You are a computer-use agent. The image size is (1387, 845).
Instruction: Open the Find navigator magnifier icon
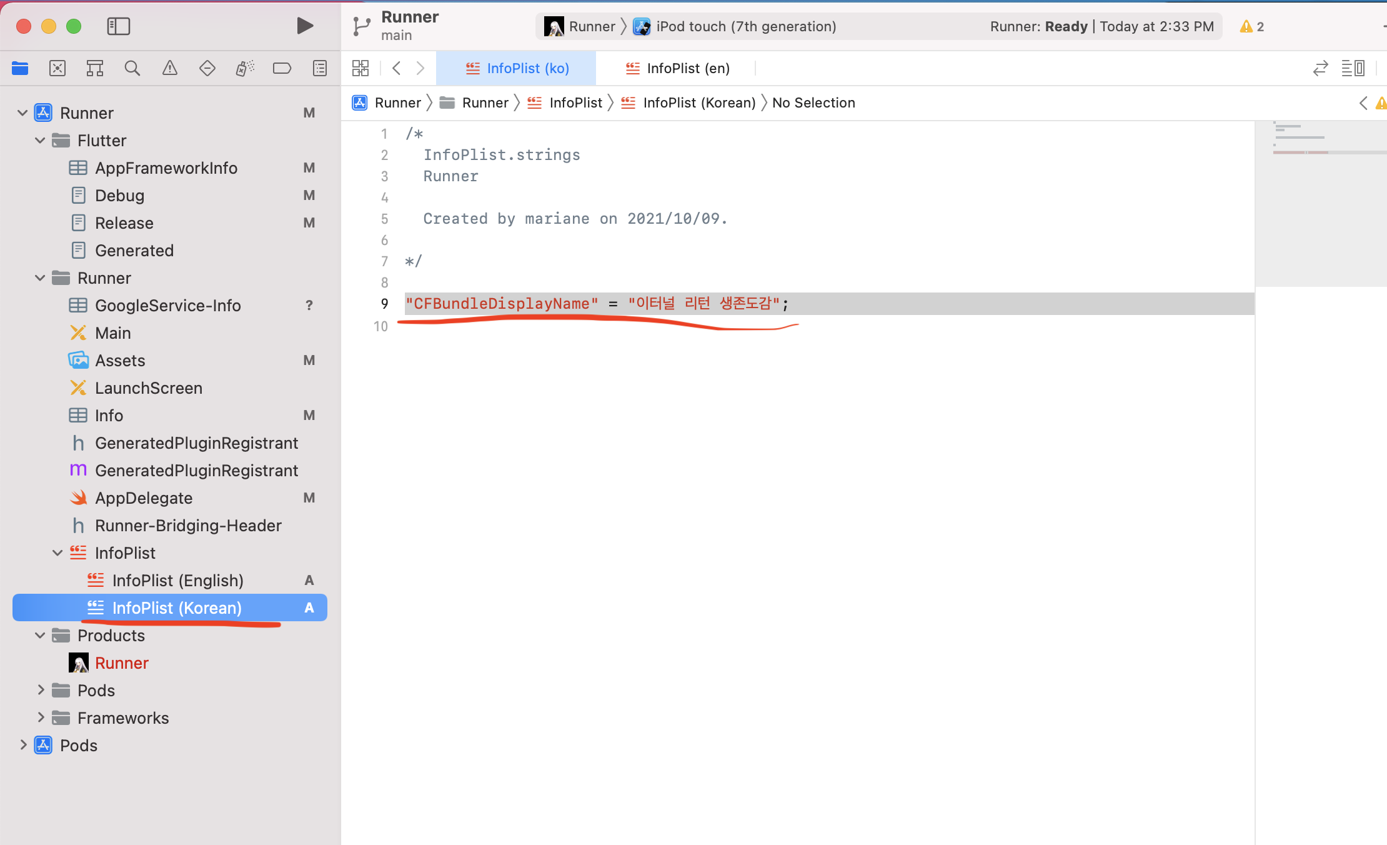(132, 68)
